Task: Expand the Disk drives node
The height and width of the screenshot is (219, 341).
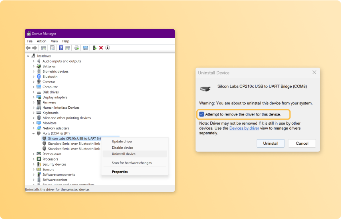Action: click(x=34, y=92)
